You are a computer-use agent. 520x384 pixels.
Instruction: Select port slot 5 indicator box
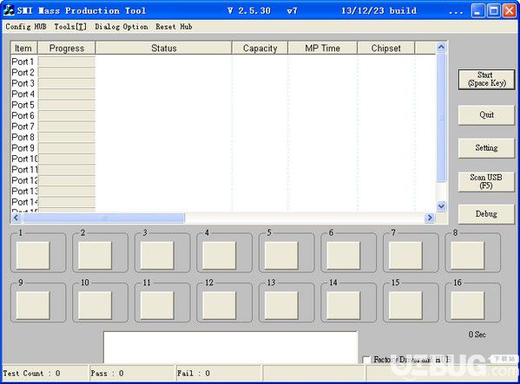pos(281,255)
